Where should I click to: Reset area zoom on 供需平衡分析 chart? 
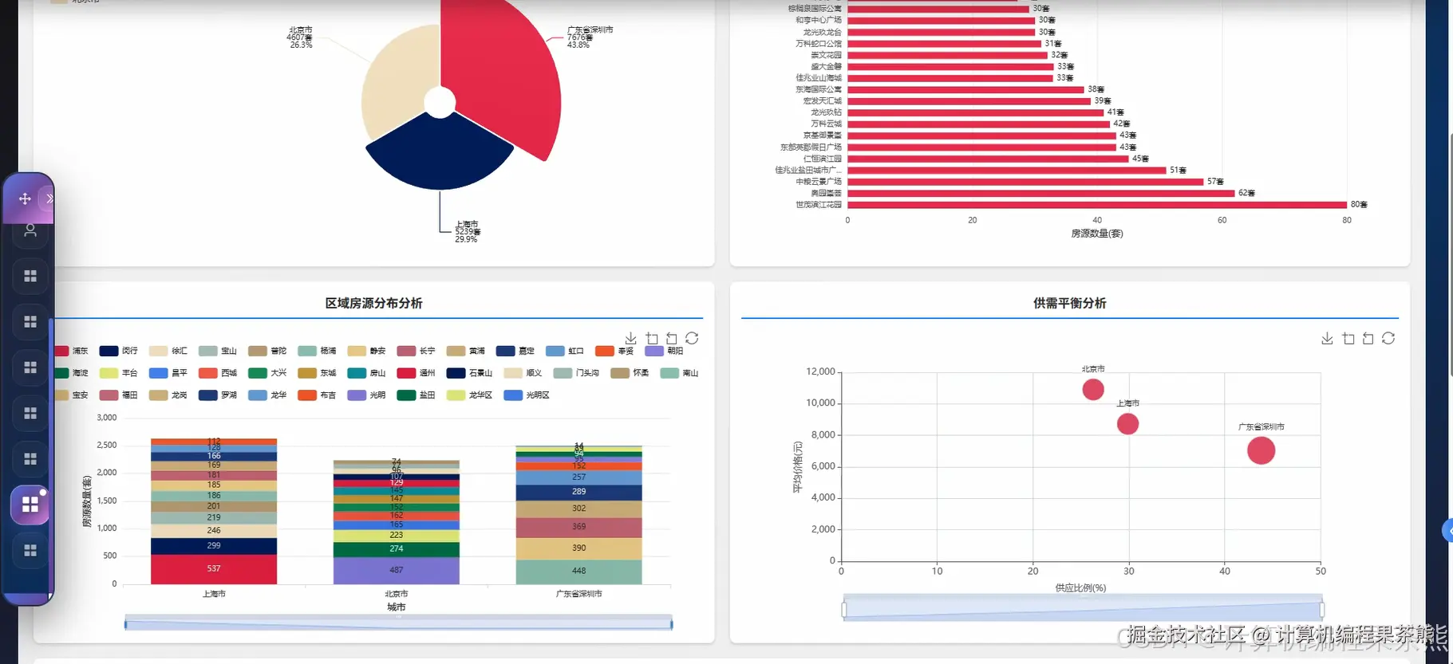tap(1368, 339)
